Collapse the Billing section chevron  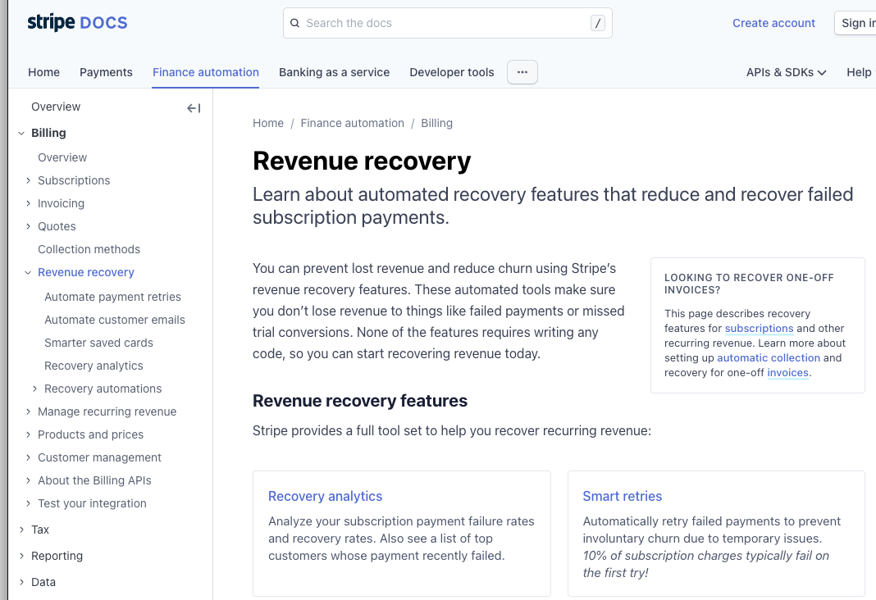click(21, 133)
